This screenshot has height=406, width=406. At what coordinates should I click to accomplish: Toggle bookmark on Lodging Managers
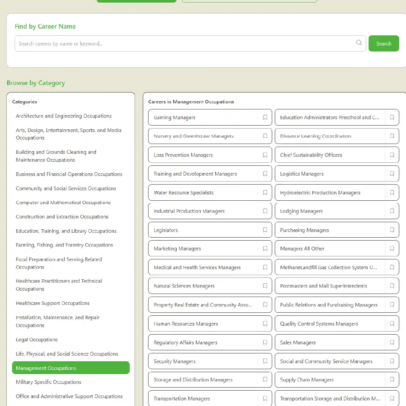coord(392,211)
